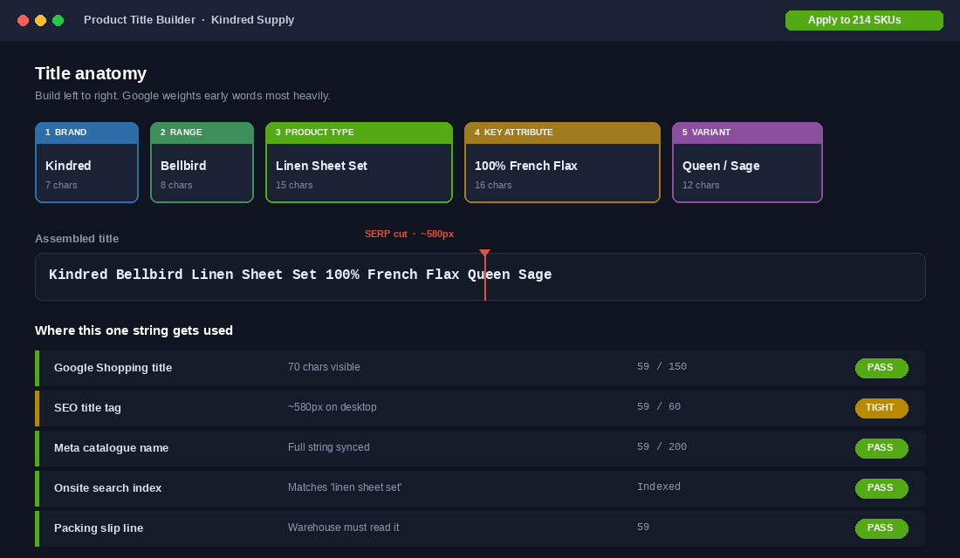This screenshot has width=960, height=558.
Task: Click the SERP cut marker on title
Action: coord(485,275)
